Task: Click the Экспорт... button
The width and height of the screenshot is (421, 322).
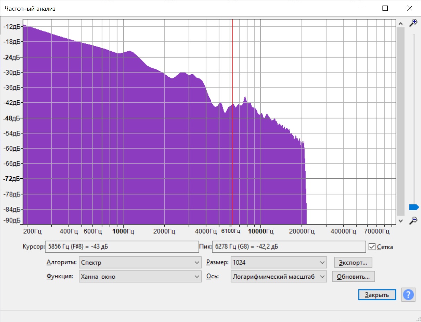Action: point(353,262)
